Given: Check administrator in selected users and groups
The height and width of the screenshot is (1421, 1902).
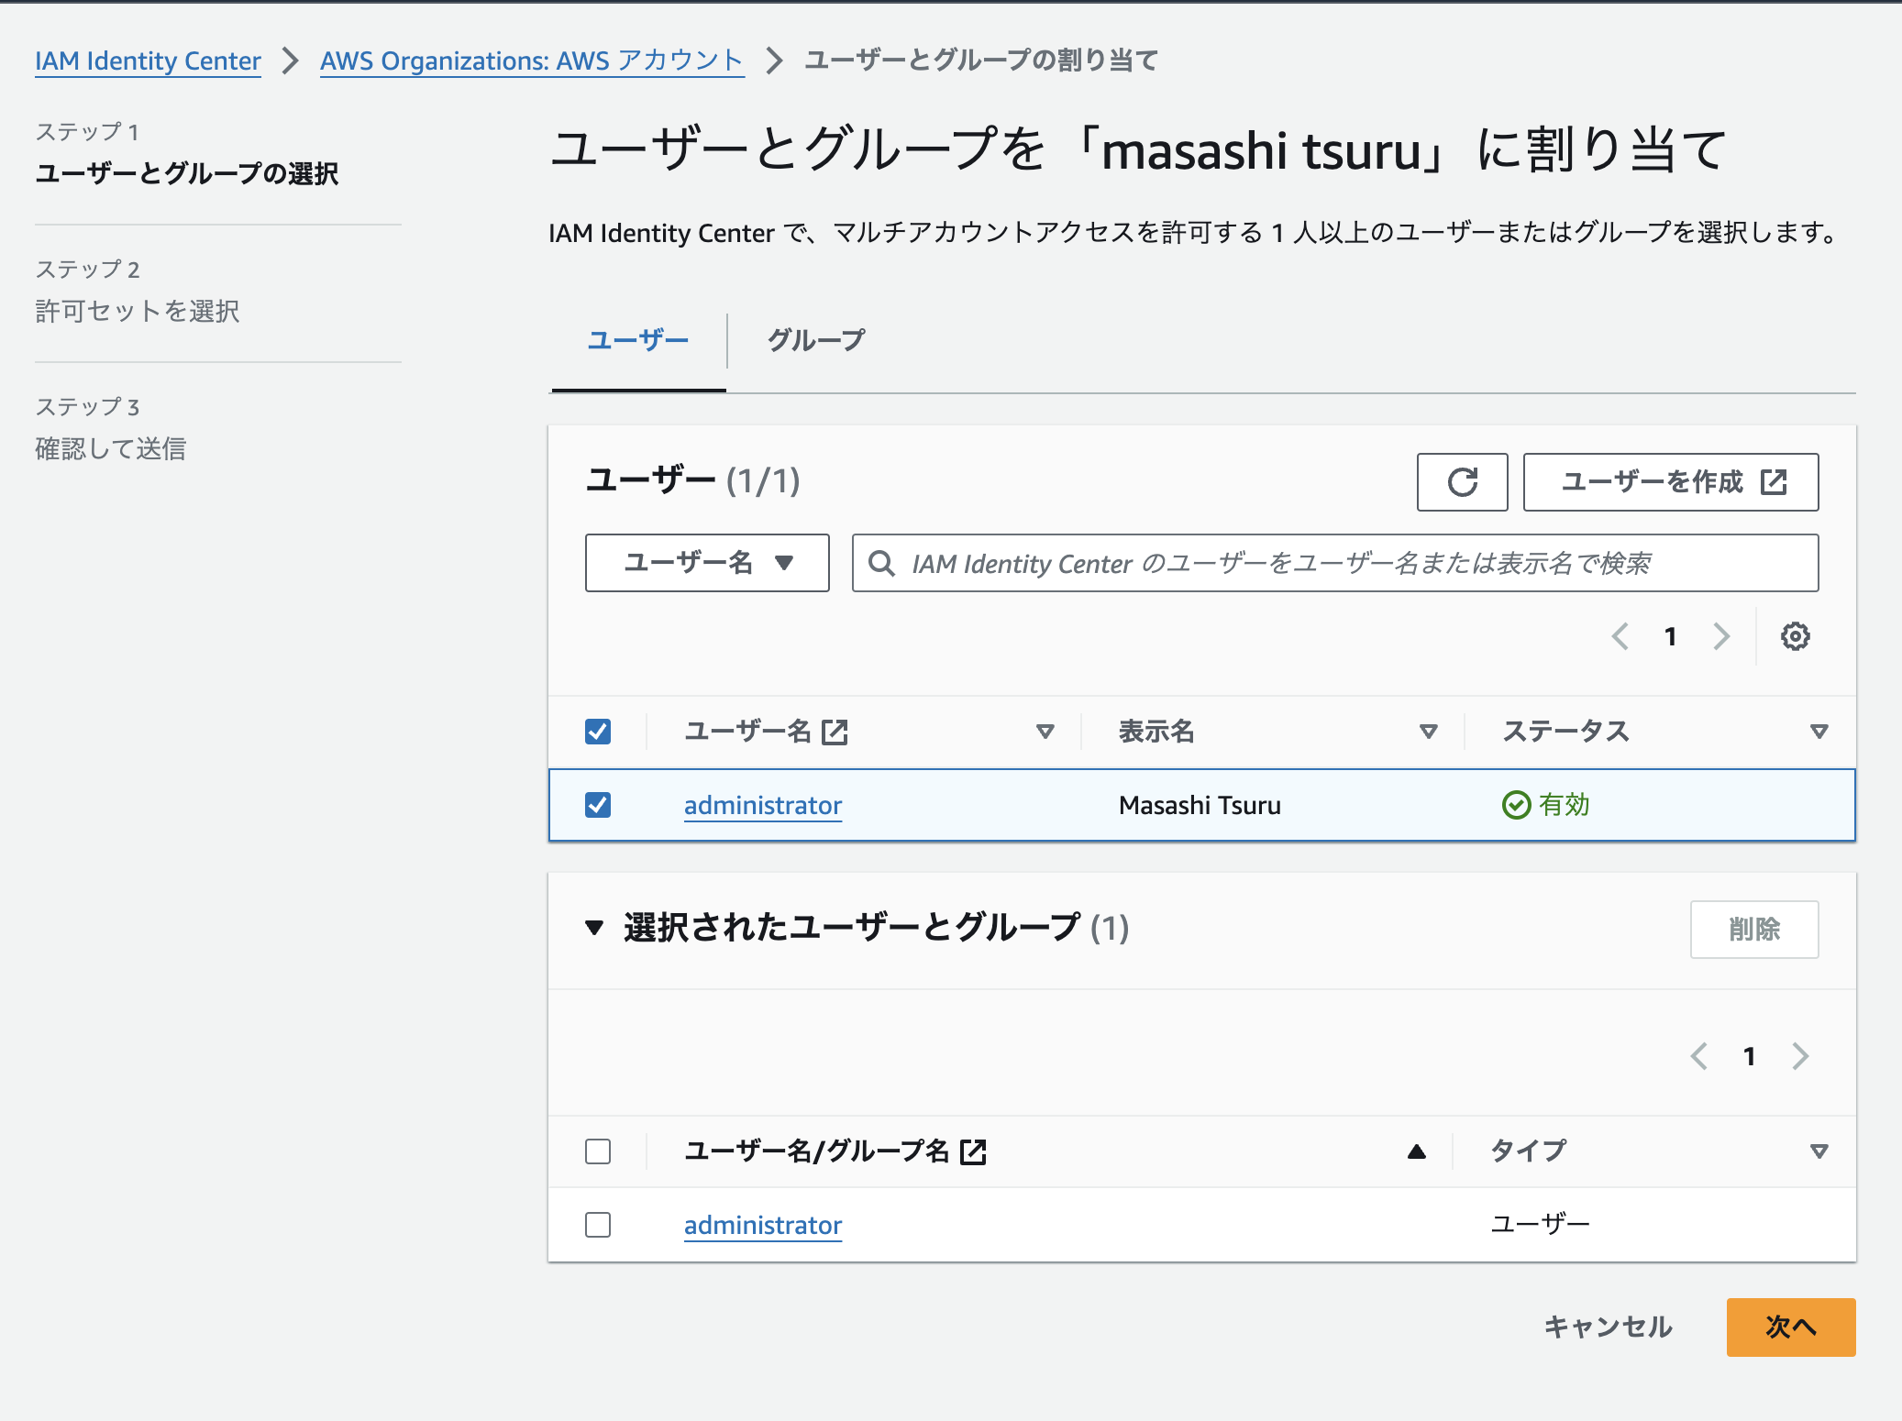Looking at the screenshot, I should 598,1225.
